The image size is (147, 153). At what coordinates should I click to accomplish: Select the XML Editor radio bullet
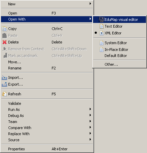tap(96, 33)
